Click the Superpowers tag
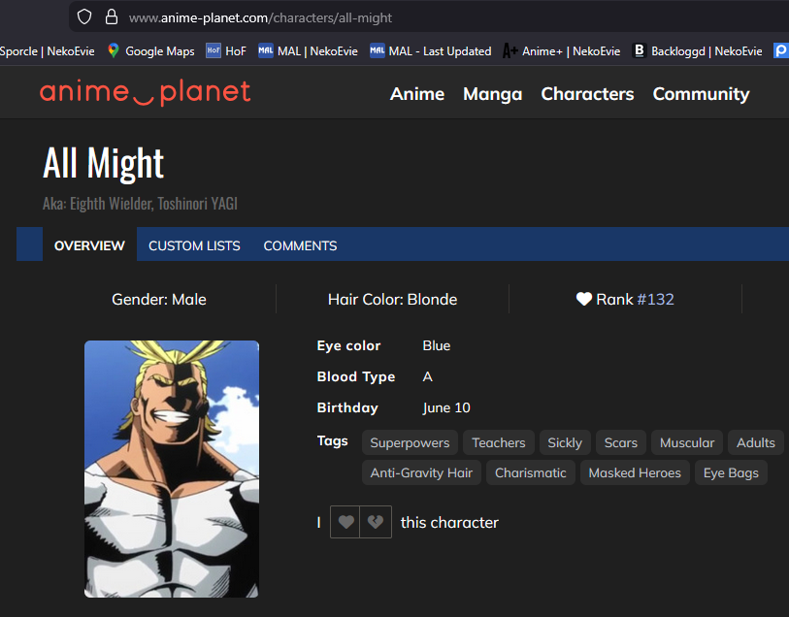The image size is (789, 617). [410, 442]
